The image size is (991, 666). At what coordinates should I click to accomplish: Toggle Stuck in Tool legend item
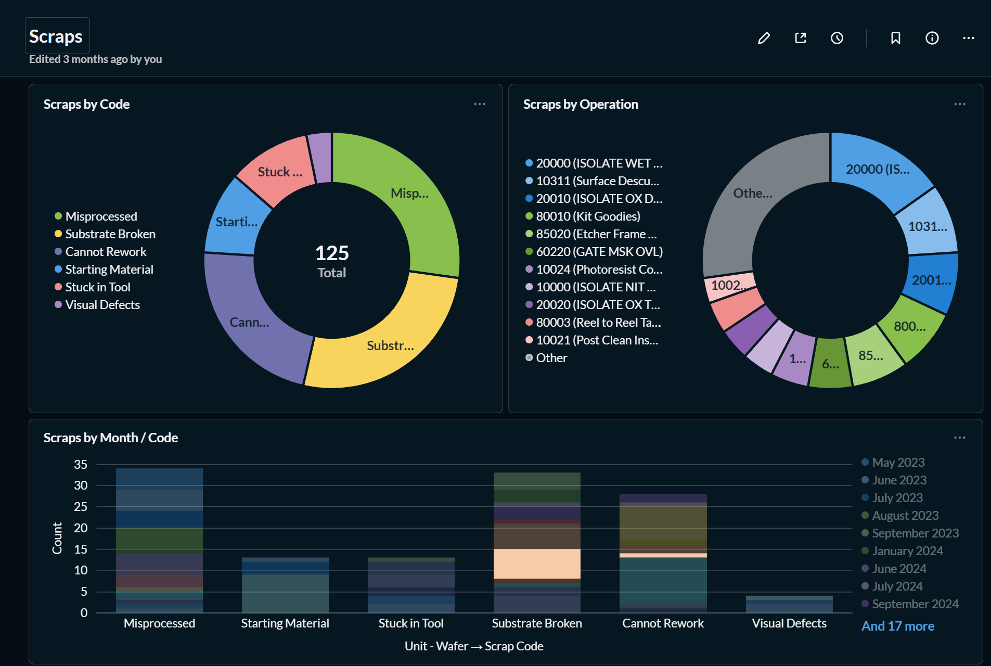[x=93, y=287]
